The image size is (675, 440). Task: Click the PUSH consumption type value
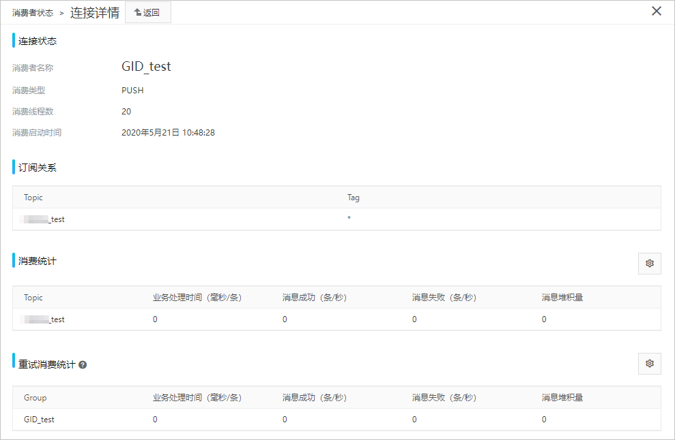click(x=132, y=90)
